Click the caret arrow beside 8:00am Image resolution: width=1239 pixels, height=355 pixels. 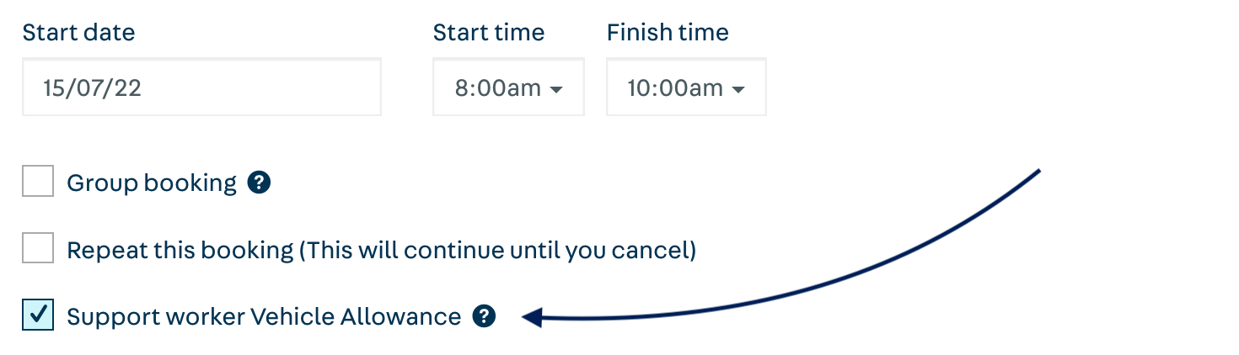tap(556, 89)
